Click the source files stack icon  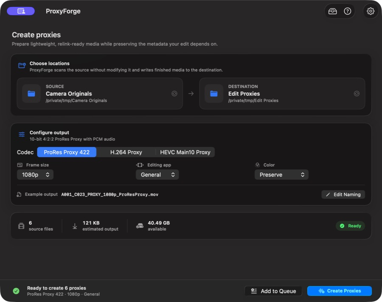coord(21,226)
